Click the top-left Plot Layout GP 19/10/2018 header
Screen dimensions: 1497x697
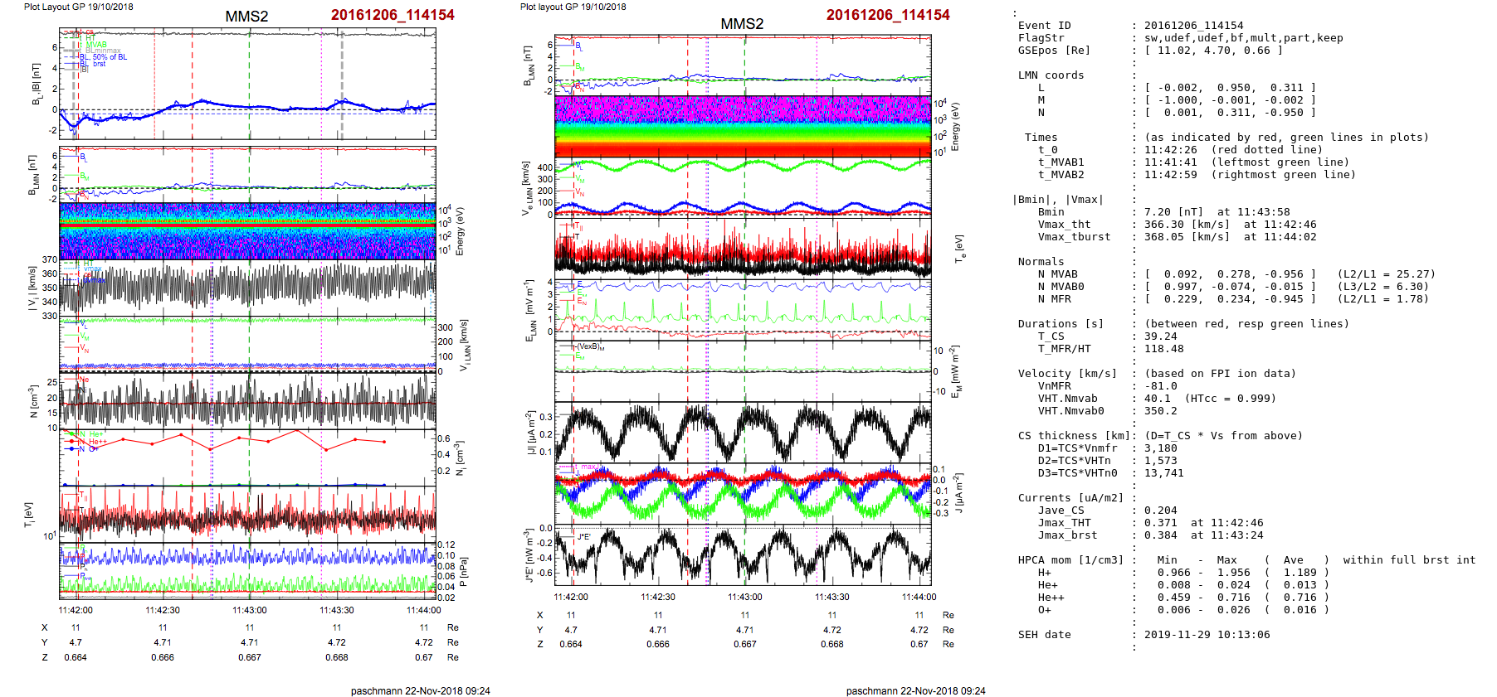click(79, 7)
